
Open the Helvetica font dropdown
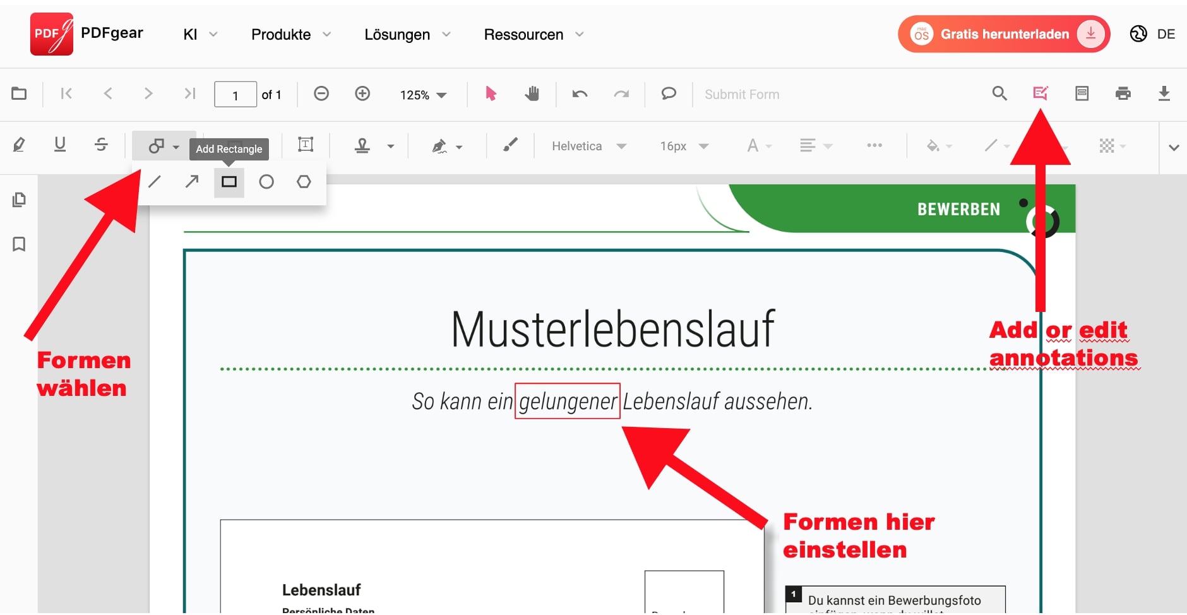point(587,146)
